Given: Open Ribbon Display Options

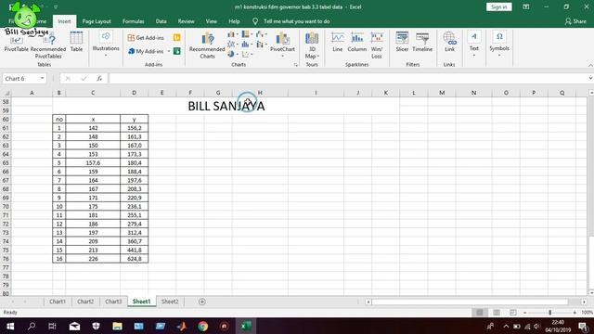Looking at the screenshot, I should coord(526,6).
